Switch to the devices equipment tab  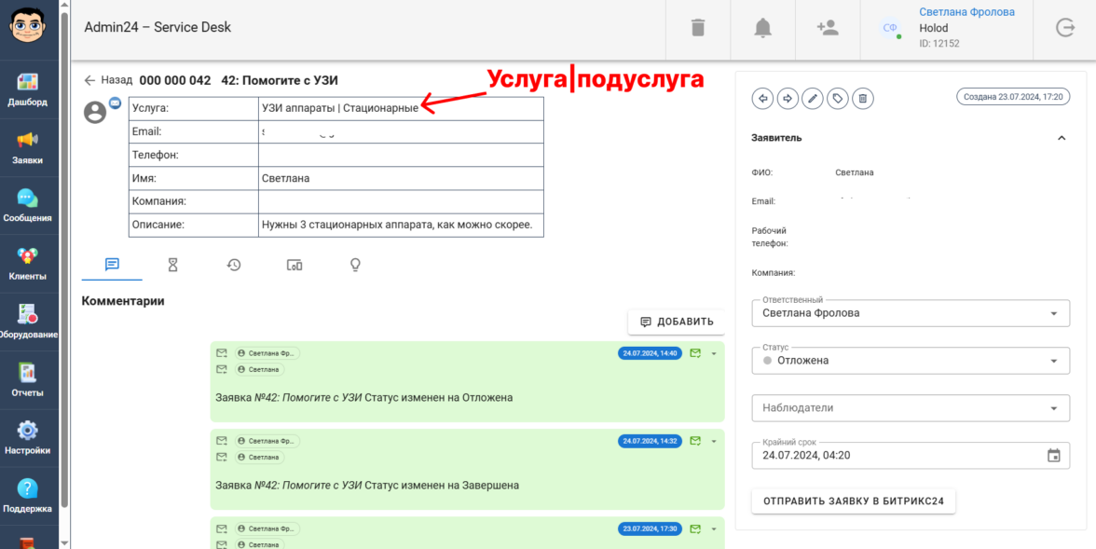pyautogui.click(x=295, y=265)
